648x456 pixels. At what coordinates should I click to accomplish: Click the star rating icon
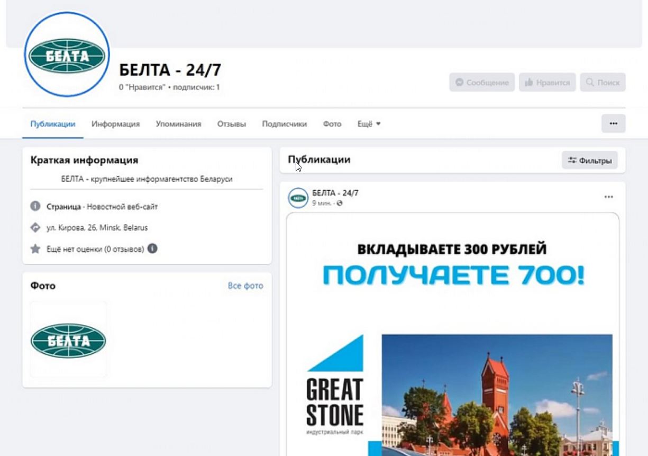coord(35,249)
